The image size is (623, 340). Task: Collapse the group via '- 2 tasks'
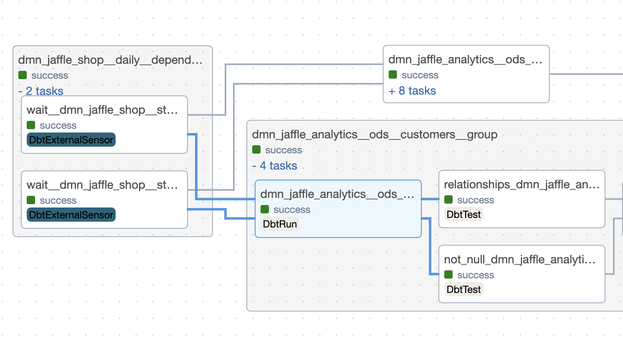(41, 91)
